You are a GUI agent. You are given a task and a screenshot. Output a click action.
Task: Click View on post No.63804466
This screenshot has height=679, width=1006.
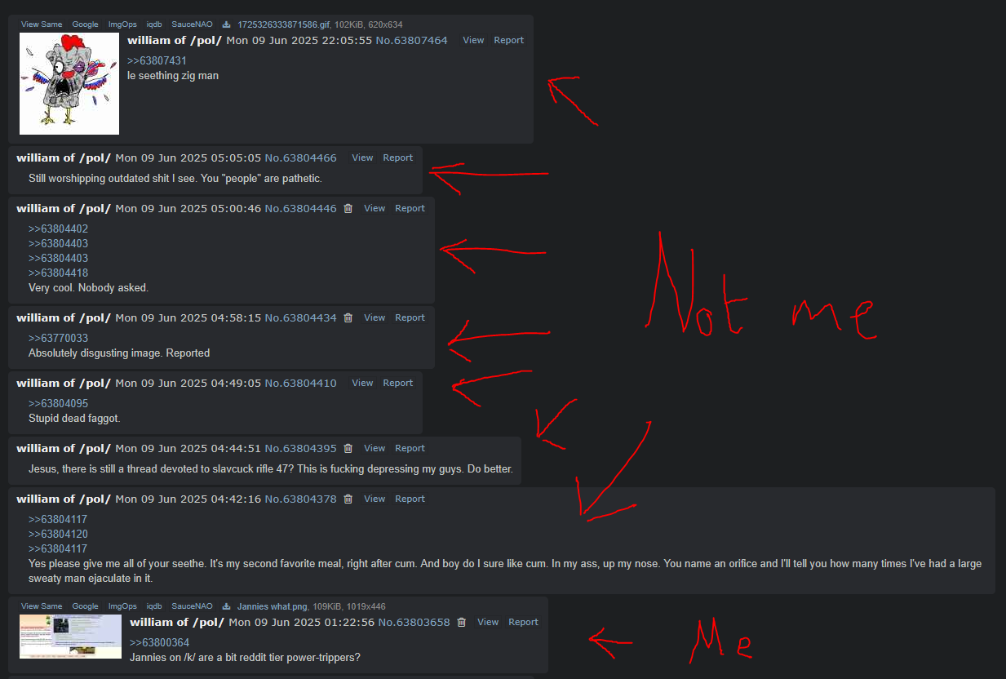[x=362, y=158]
